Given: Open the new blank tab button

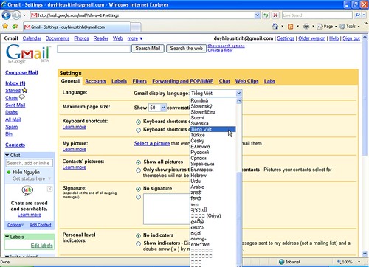Looking at the screenshot, I should tap(136, 27).
